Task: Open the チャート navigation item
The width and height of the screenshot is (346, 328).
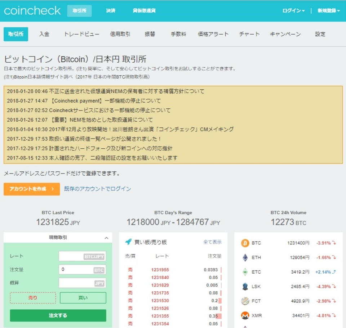Action: tap(249, 34)
